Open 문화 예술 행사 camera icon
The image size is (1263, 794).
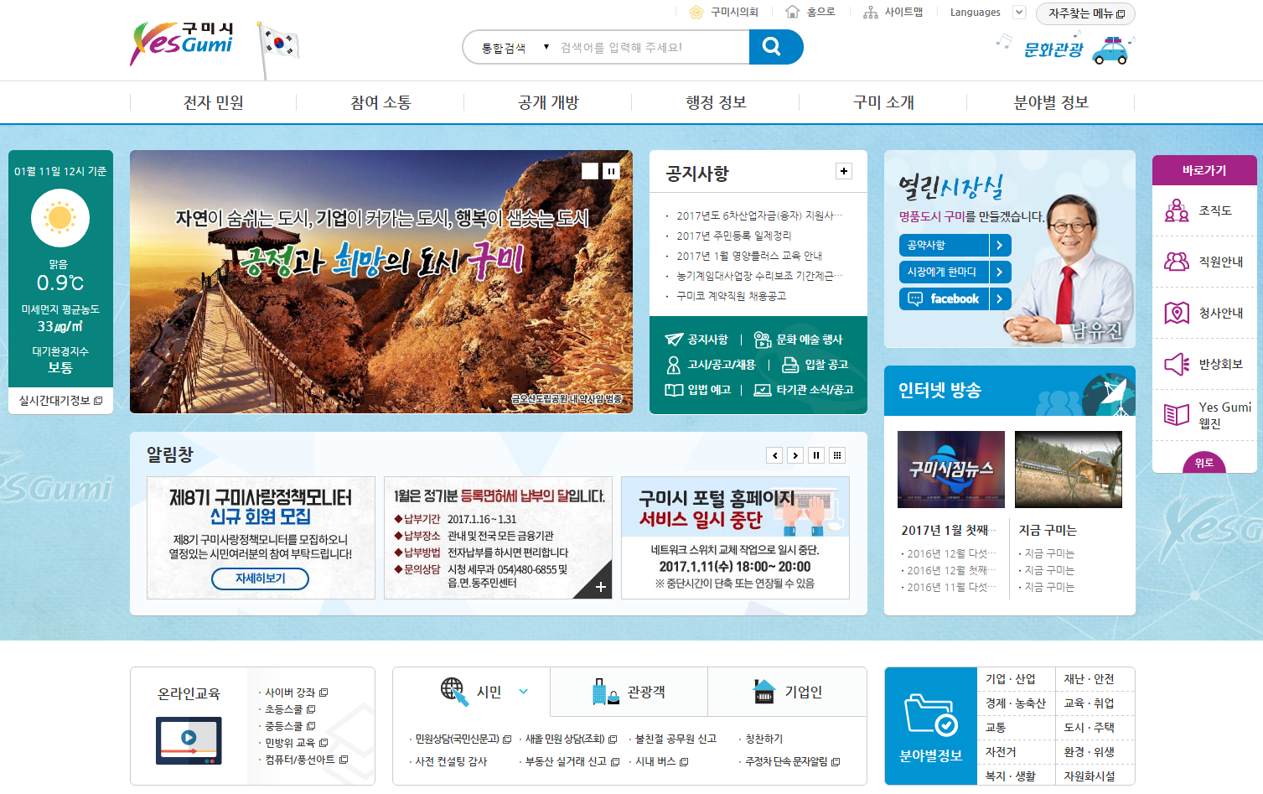coord(763,339)
